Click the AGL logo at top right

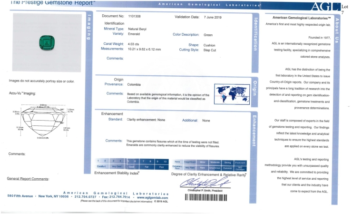pyautogui.click(x=325, y=7)
